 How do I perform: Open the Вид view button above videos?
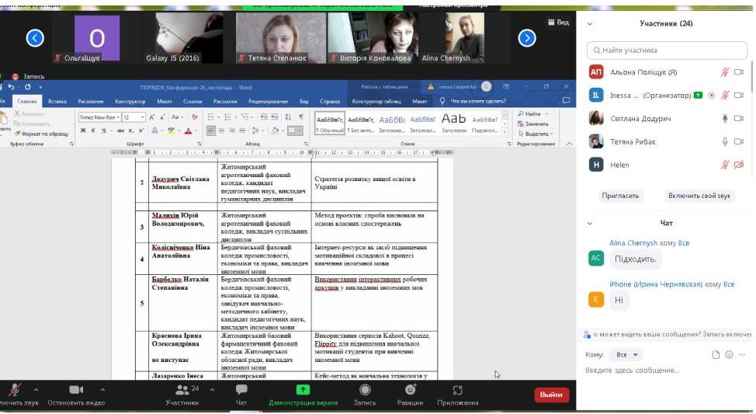pyautogui.click(x=558, y=23)
